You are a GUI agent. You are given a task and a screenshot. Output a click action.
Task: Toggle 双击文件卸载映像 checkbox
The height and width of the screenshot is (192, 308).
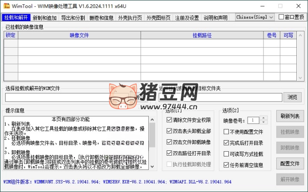click(x=169, y=142)
